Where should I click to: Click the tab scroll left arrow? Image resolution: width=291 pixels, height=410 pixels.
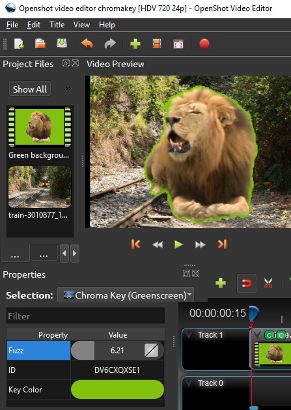pyautogui.click(x=64, y=253)
